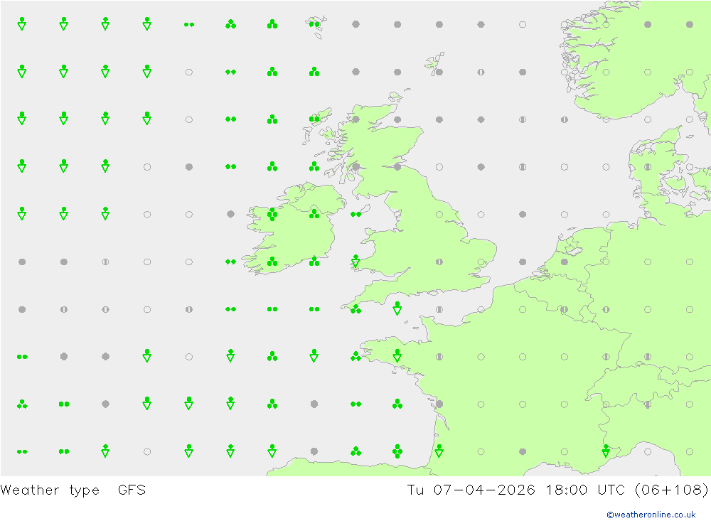Click the shower symbol on France's Mediterranean coast
711x521 pixels.
click(x=606, y=451)
